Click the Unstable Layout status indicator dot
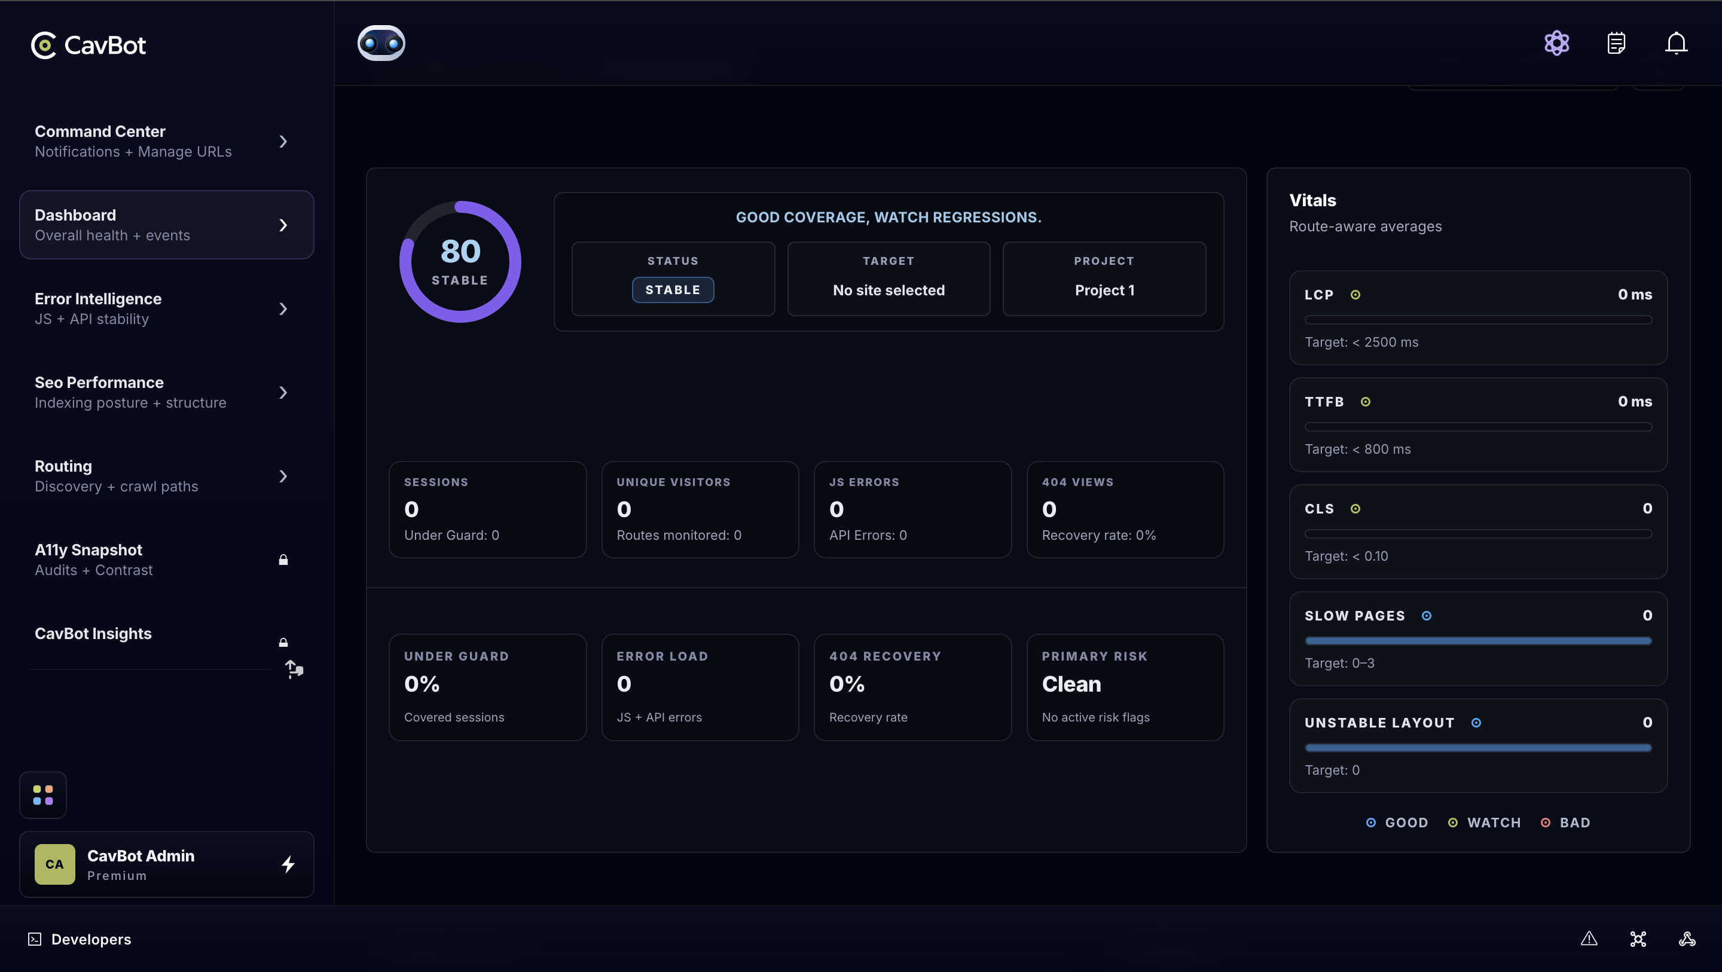This screenshot has height=972, width=1722. point(1476,723)
